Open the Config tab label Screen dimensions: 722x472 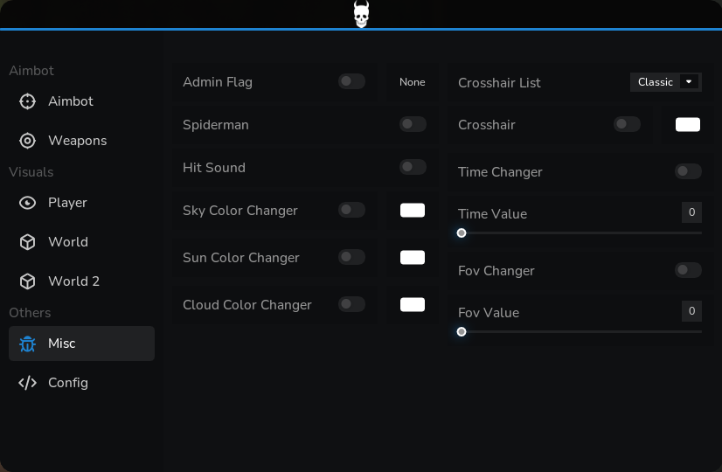(x=68, y=383)
